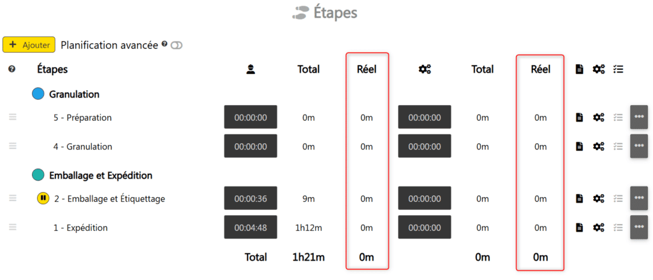Click the blue Granulation group color circle

point(38,94)
